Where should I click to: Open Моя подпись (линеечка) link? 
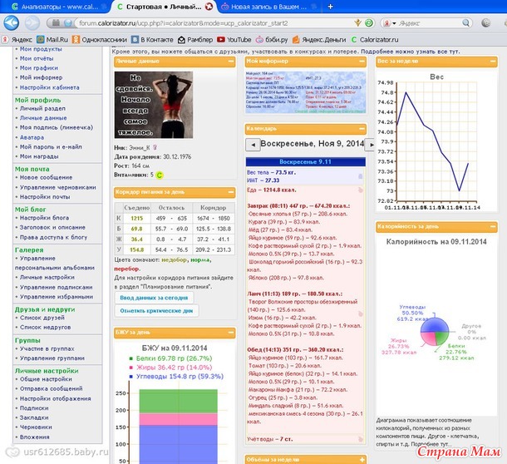[x=57, y=127]
